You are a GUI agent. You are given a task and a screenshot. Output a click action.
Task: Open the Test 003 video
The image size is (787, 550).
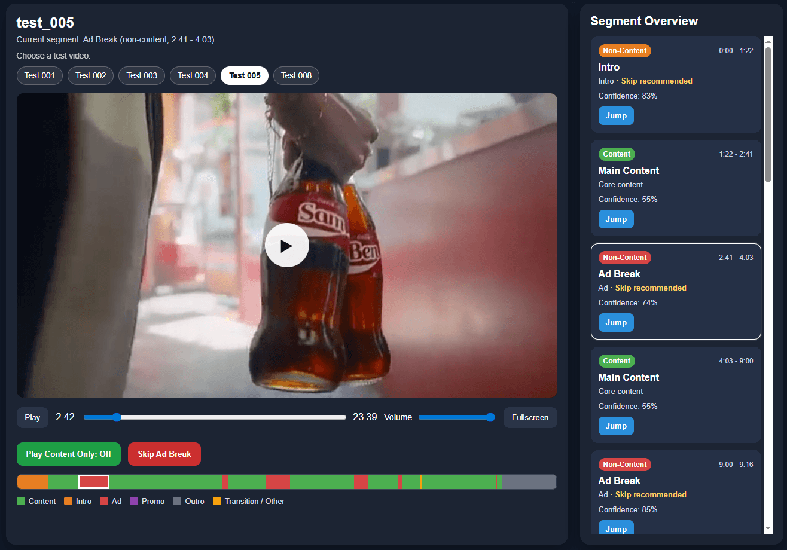click(142, 75)
